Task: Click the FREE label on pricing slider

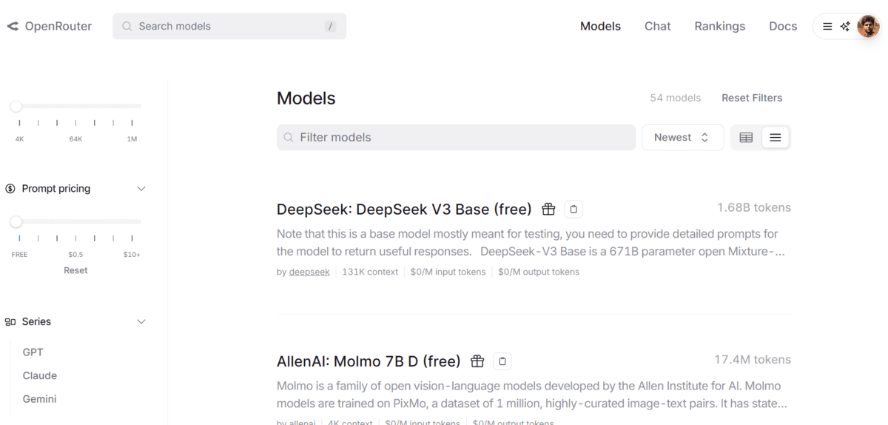Action: (x=19, y=255)
